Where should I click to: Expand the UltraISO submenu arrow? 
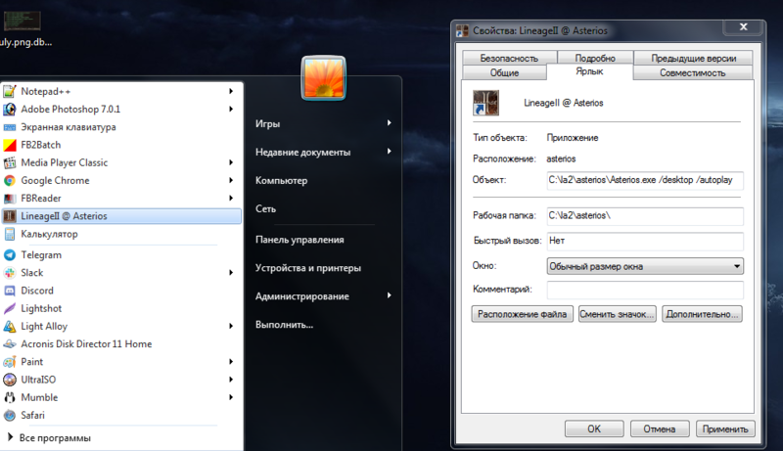point(231,380)
